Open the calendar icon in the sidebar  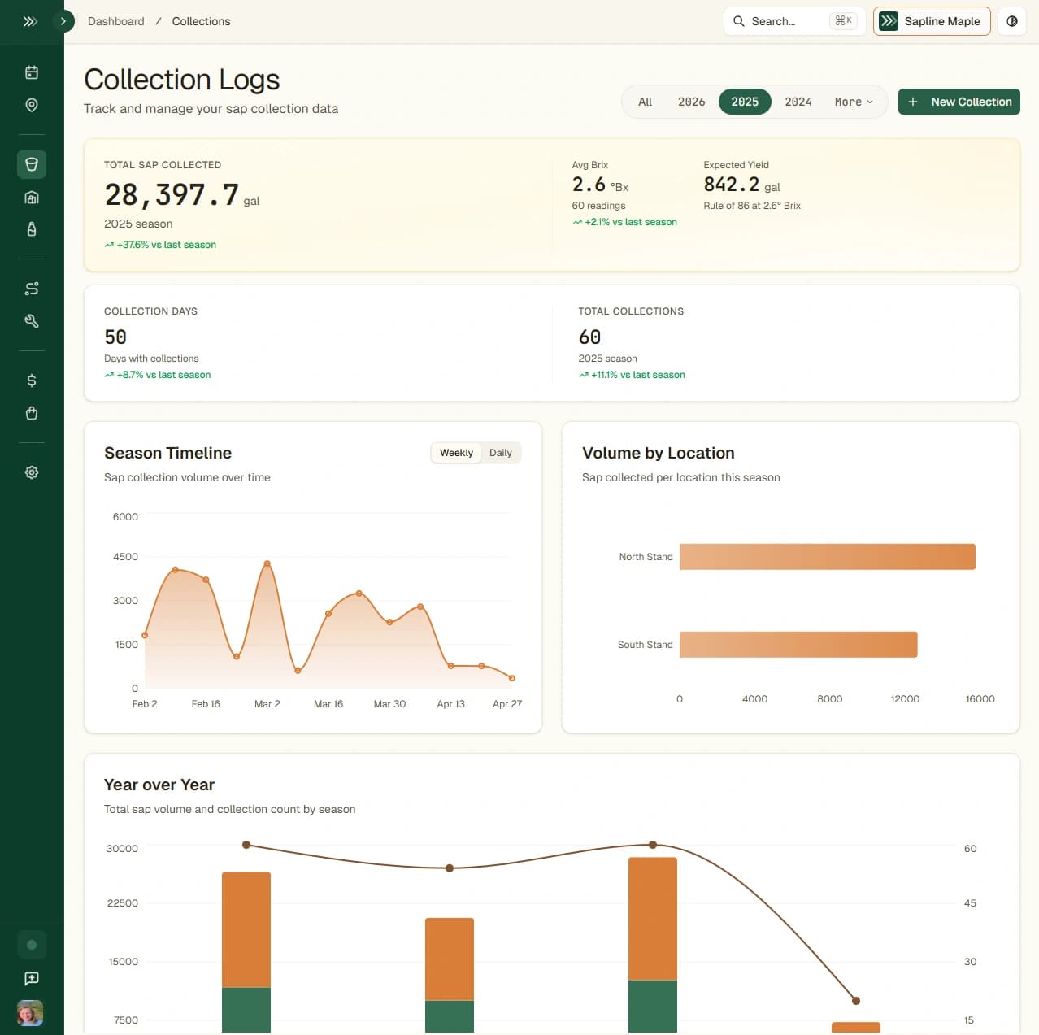31,72
